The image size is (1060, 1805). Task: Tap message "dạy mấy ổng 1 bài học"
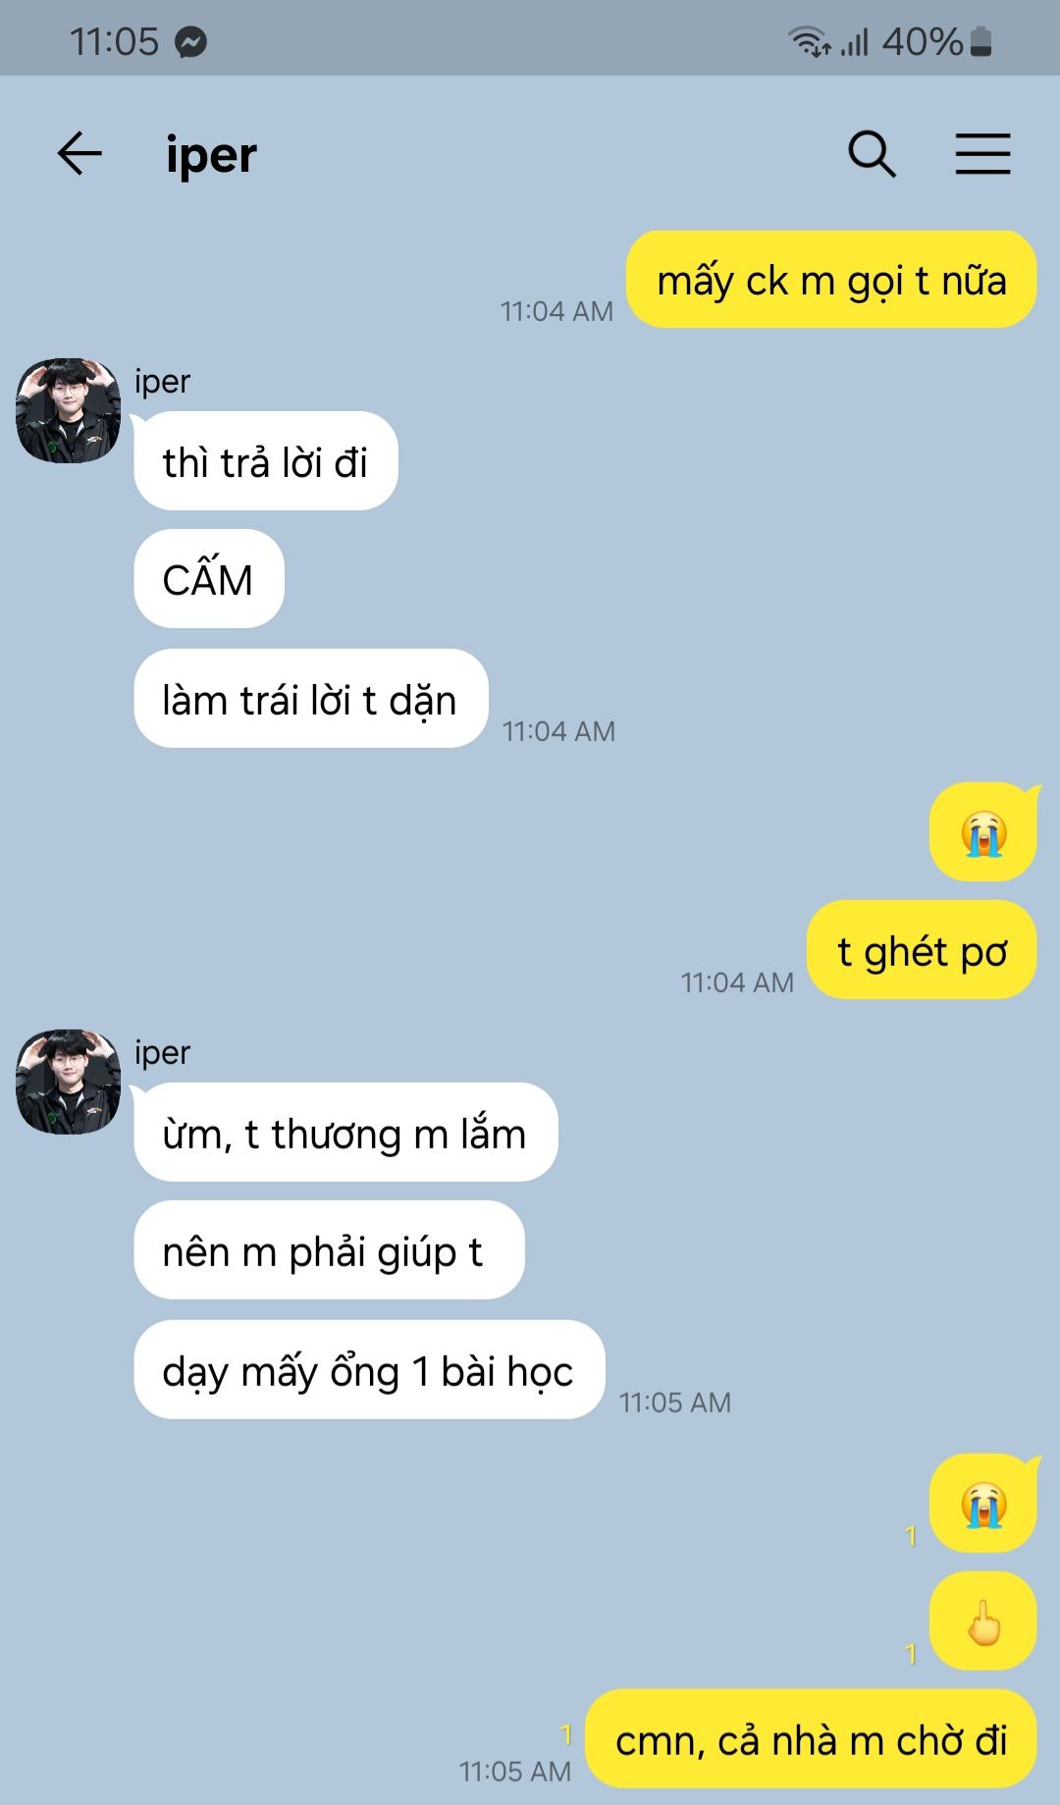369,1370
